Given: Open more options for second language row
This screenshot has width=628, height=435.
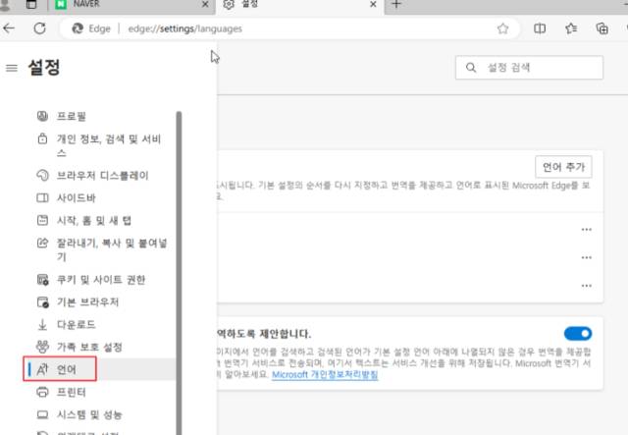Looking at the screenshot, I should [x=587, y=257].
